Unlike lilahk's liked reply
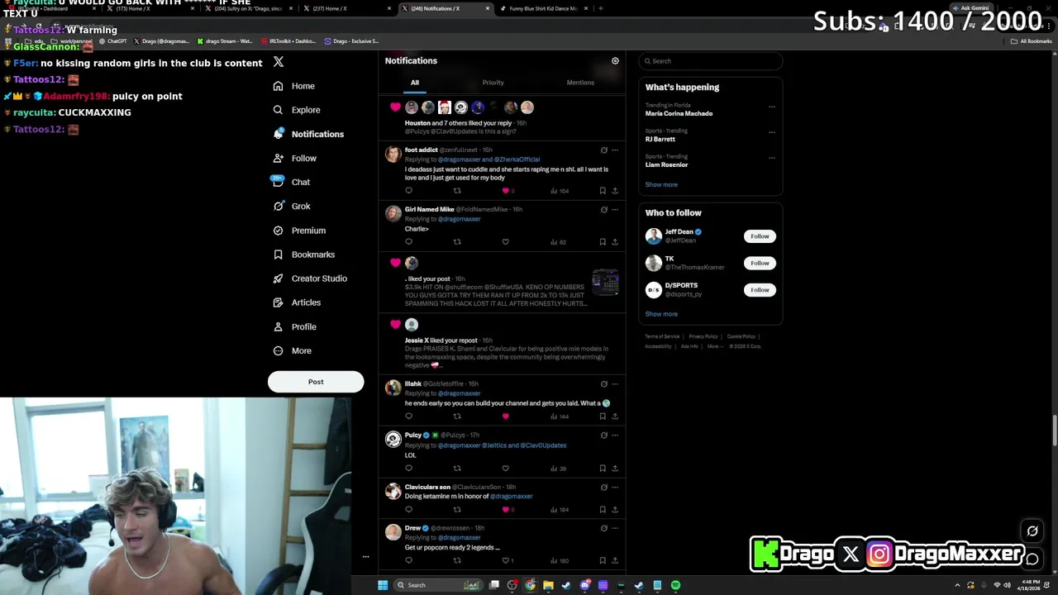The height and width of the screenshot is (595, 1058). click(506, 416)
